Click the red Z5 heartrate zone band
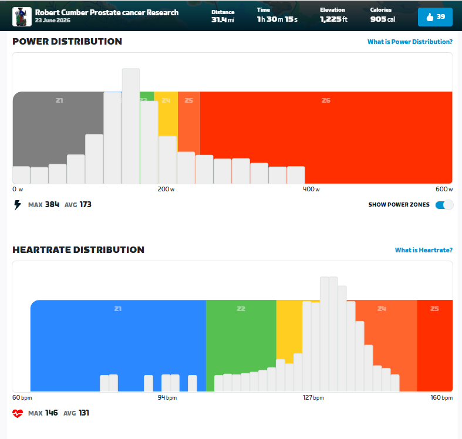This screenshot has height=439, width=462. pyautogui.click(x=434, y=346)
